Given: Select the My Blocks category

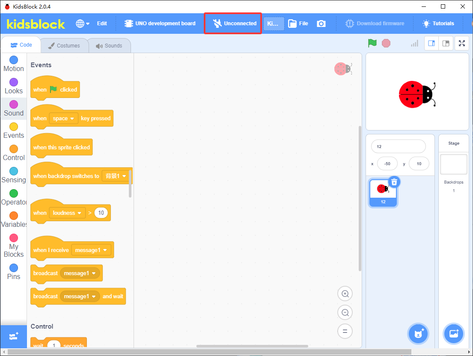Looking at the screenshot, I should [14, 246].
